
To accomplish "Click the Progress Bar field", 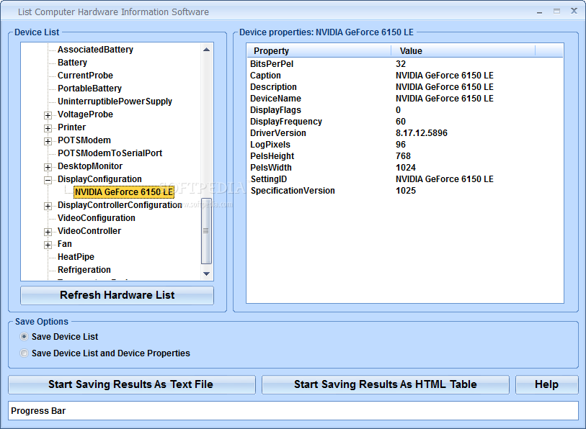I will [293, 411].
